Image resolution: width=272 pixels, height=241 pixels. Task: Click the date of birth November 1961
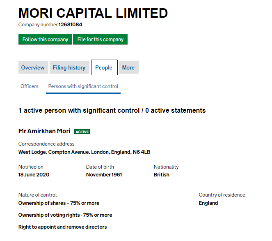click(x=104, y=174)
